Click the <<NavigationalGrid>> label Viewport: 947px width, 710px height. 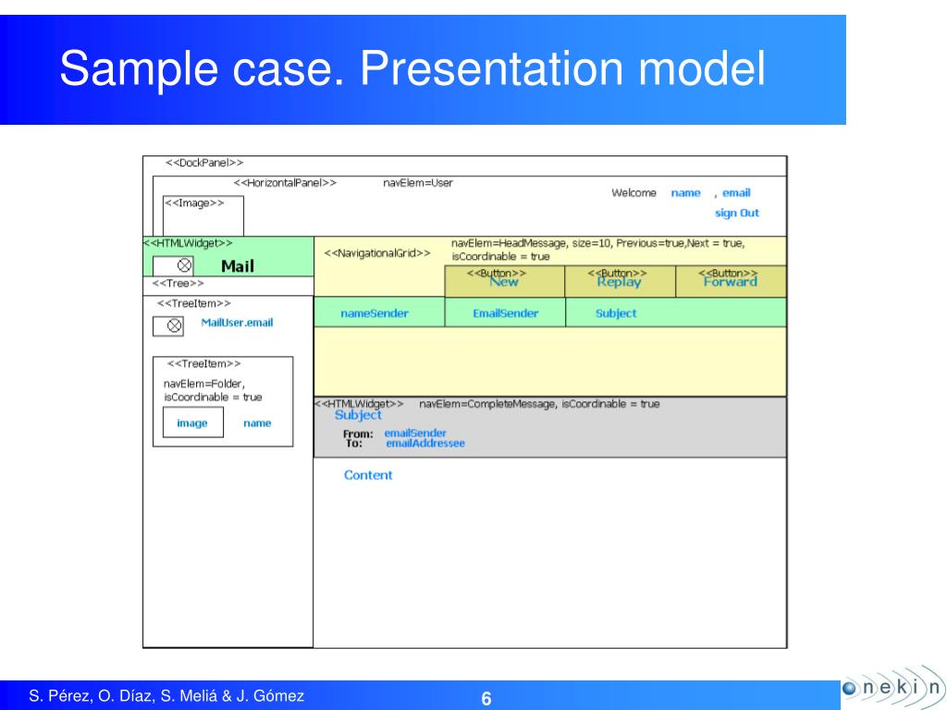coord(377,253)
